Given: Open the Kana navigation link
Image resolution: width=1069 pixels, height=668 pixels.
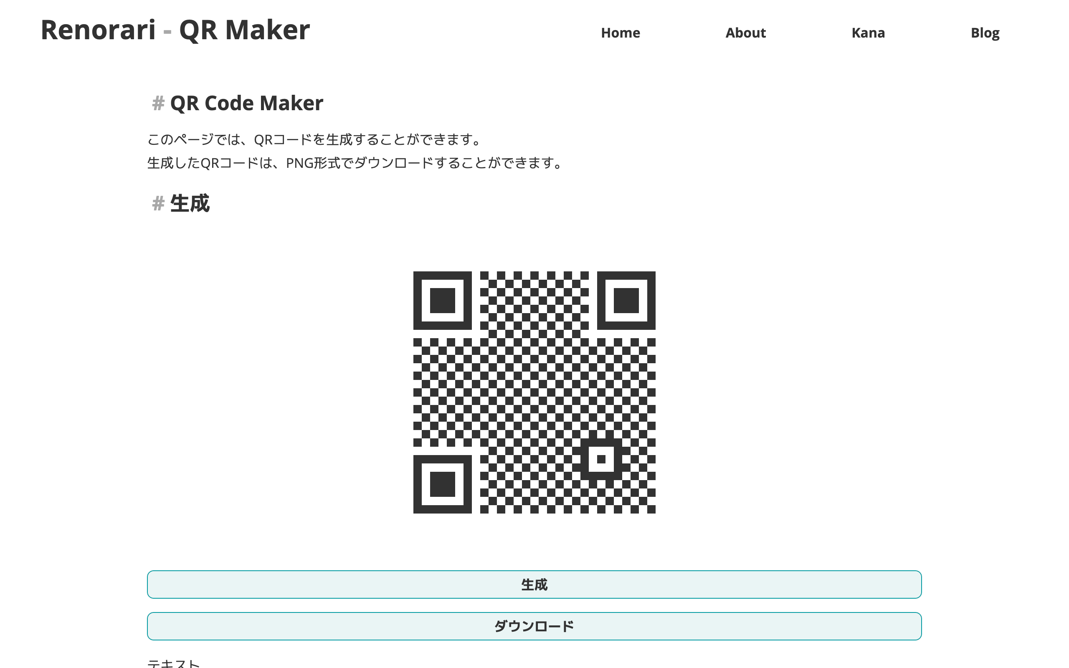Looking at the screenshot, I should (868, 33).
